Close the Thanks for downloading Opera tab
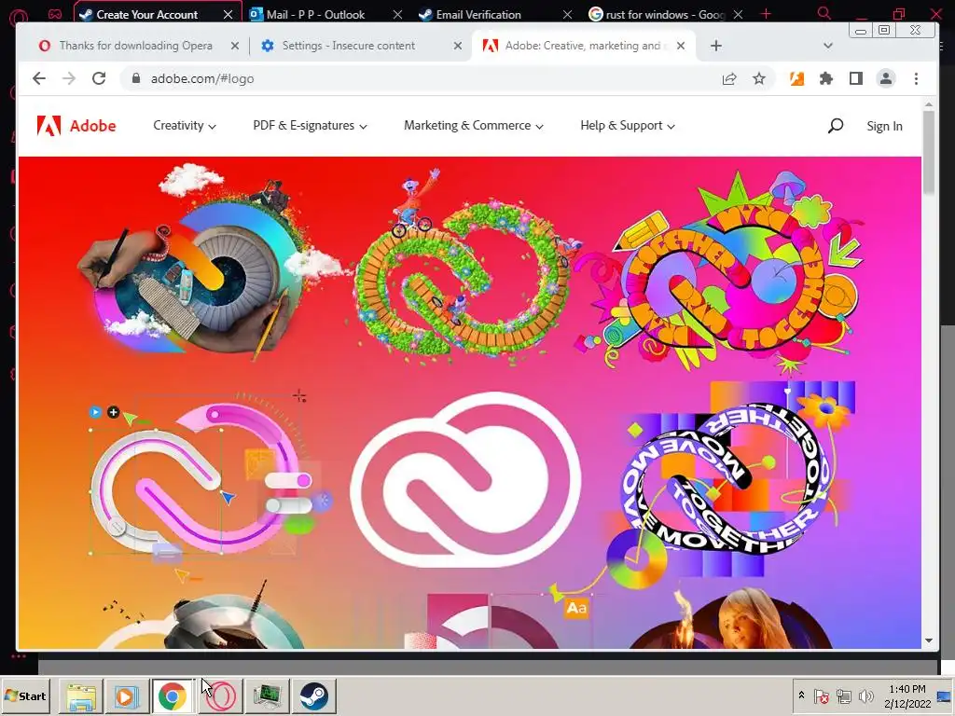The width and height of the screenshot is (955, 716). [x=235, y=46]
